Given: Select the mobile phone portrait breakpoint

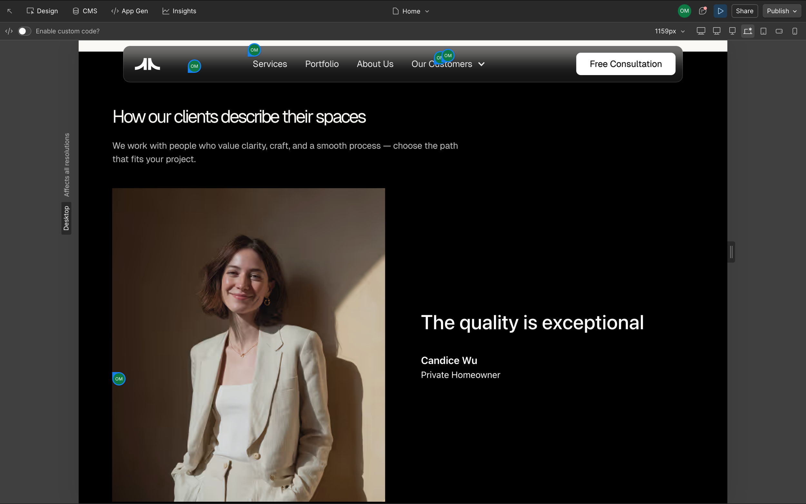Looking at the screenshot, I should [795, 31].
